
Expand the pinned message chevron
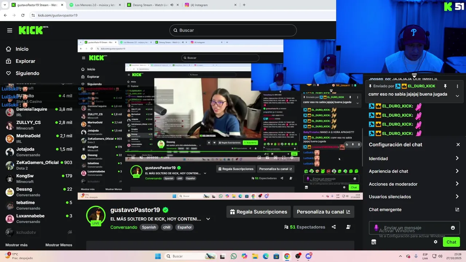457,96
